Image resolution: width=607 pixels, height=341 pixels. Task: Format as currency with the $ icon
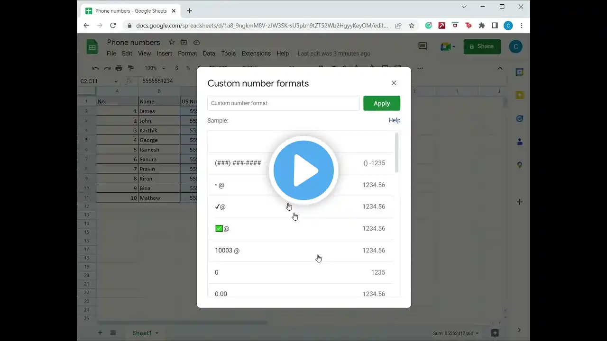pyautogui.click(x=177, y=68)
